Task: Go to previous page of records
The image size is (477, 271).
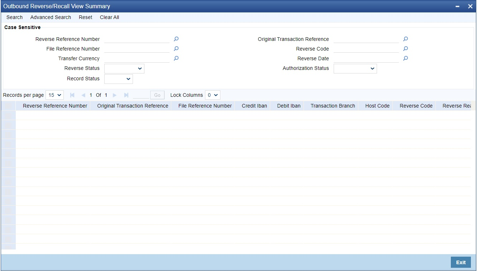Action: (83, 95)
